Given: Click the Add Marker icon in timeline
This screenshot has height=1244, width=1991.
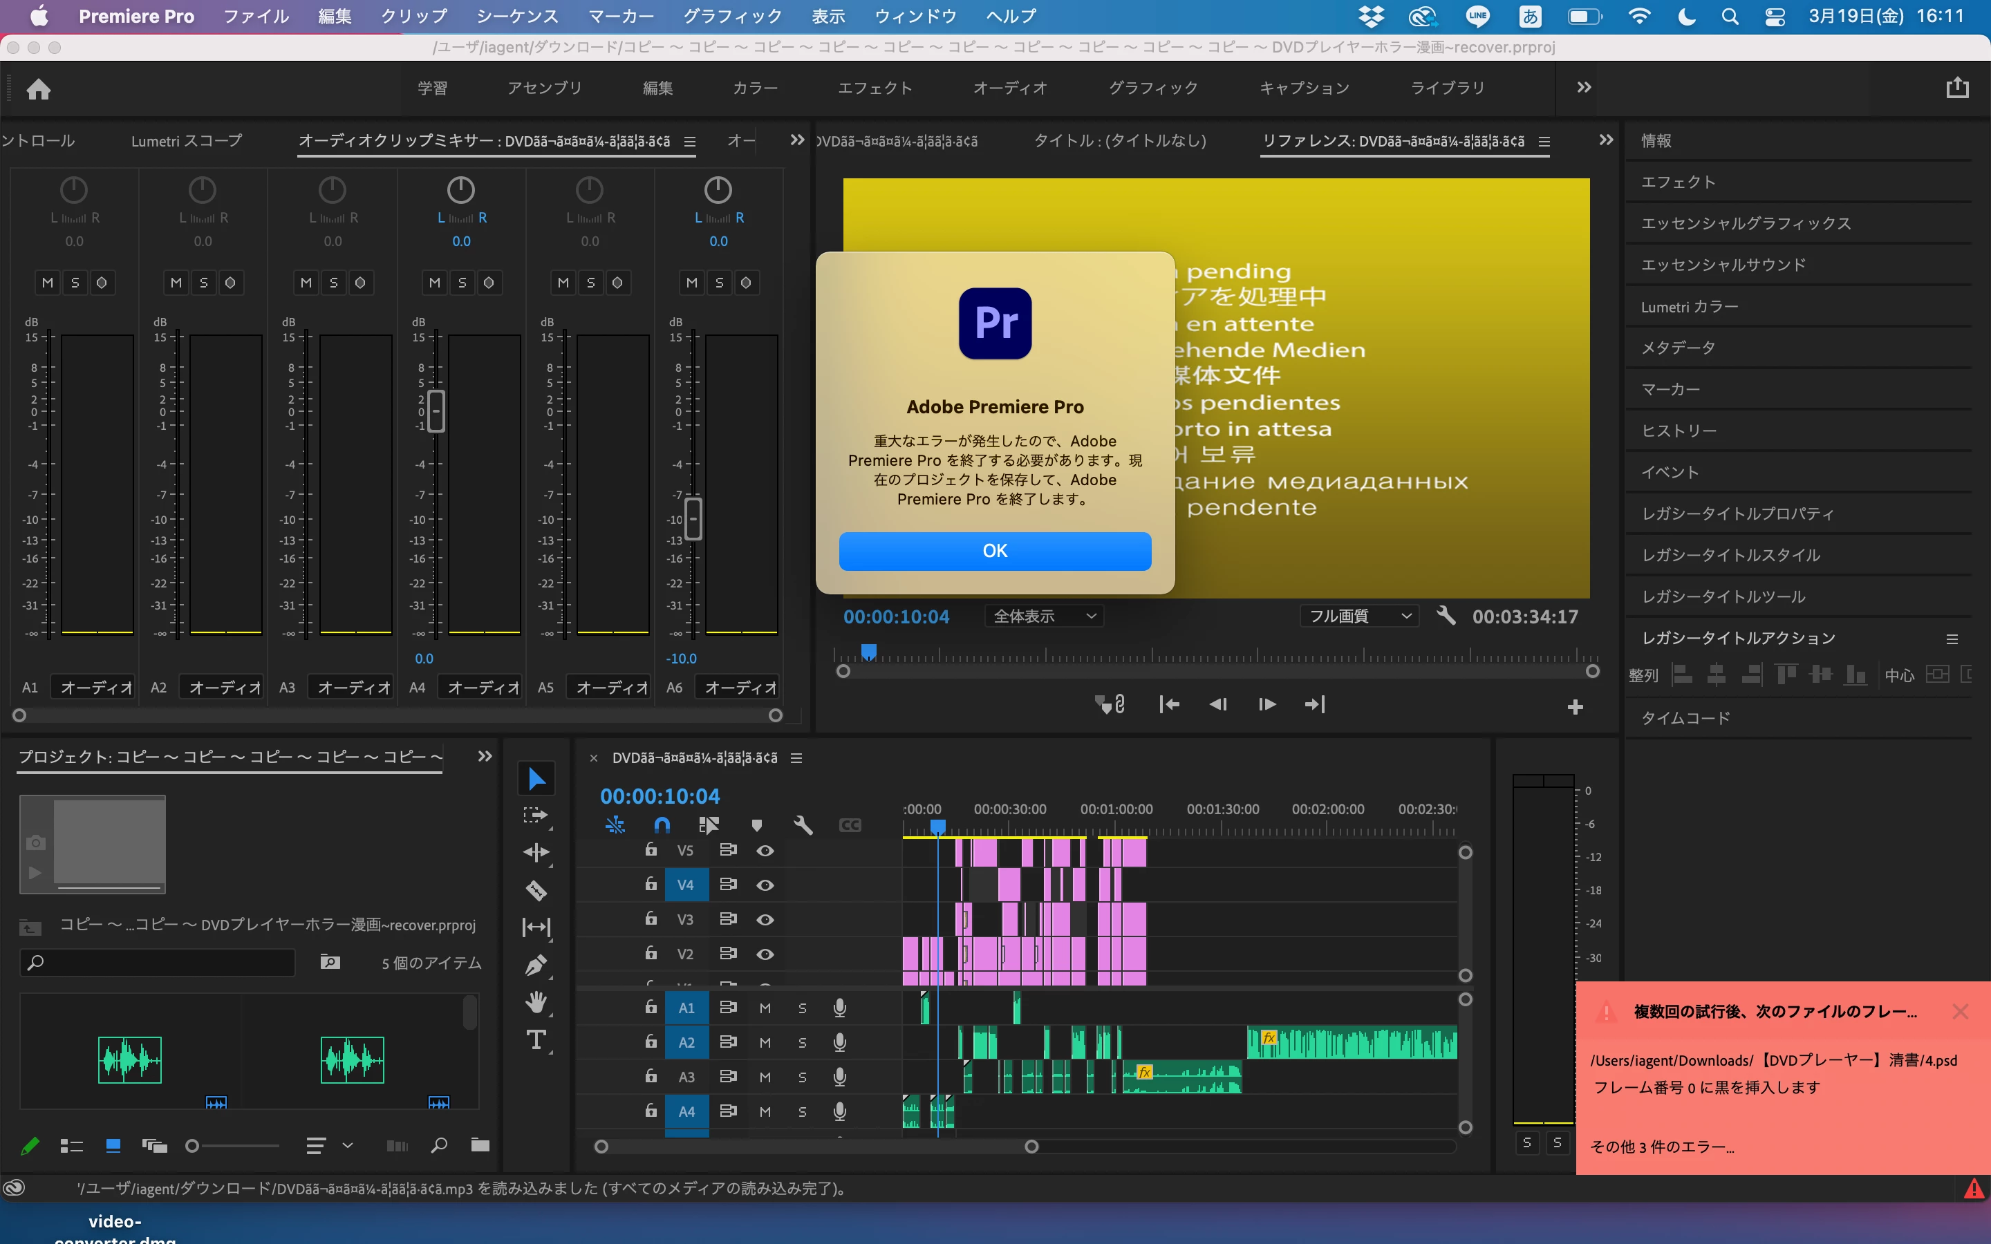Looking at the screenshot, I should pyautogui.click(x=757, y=825).
